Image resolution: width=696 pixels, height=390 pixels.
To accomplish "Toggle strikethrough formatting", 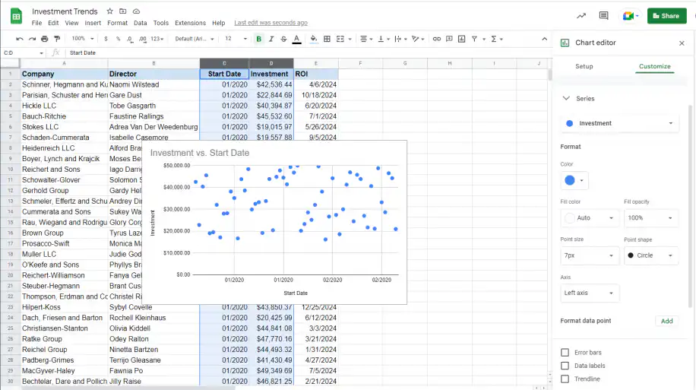I will pyautogui.click(x=283, y=39).
